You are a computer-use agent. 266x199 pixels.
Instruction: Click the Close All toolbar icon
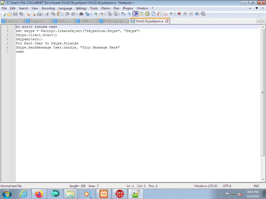[x=33, y=14]
